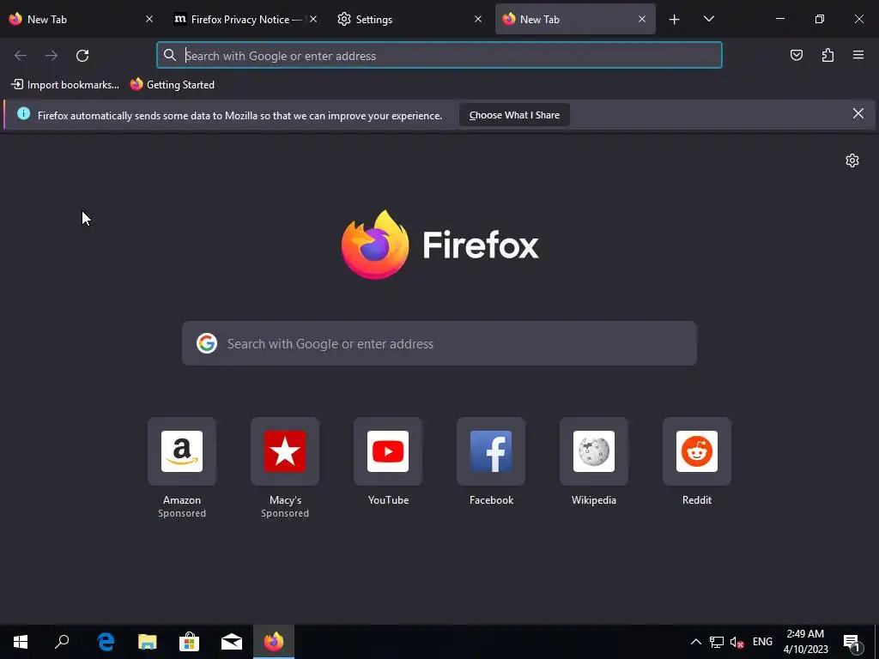Close the Firefox Privacy Notice tab

(x=313, y=19)
